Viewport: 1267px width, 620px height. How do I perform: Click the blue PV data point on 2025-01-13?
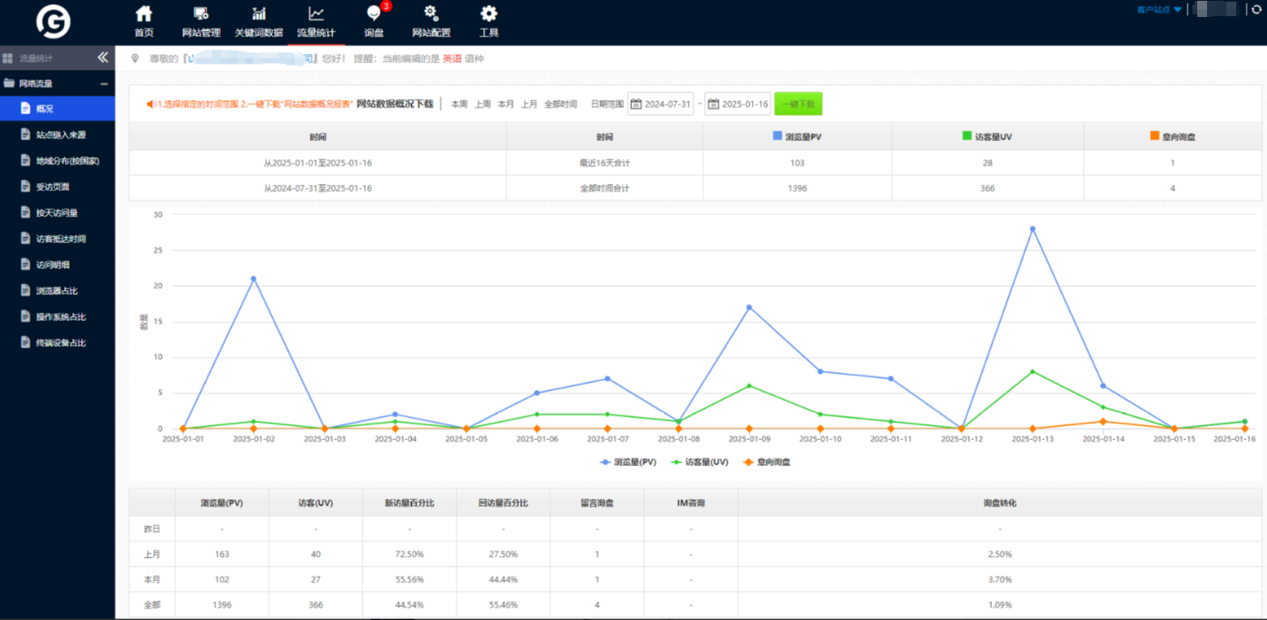1033,229
